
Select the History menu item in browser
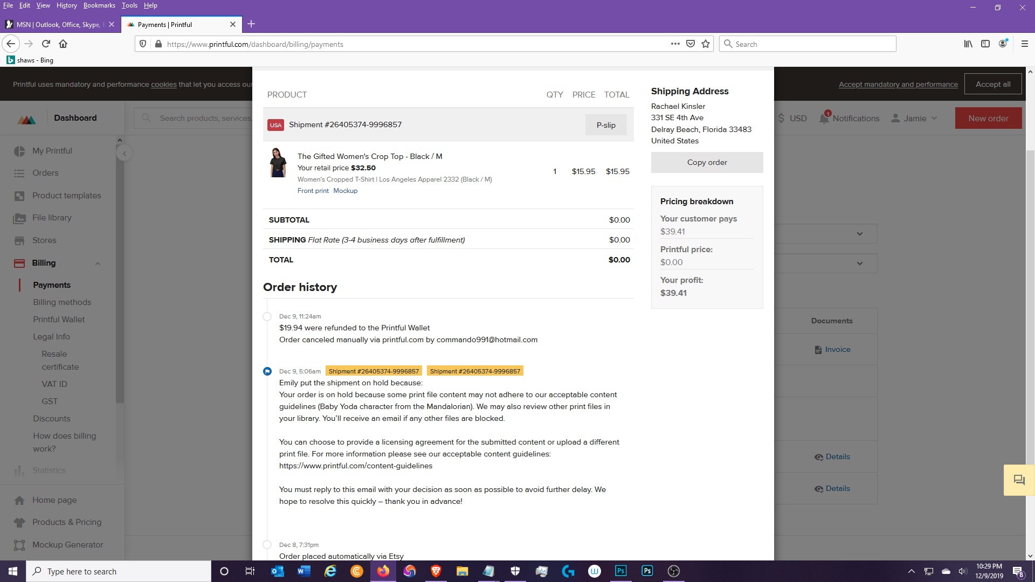pos(66,5)
